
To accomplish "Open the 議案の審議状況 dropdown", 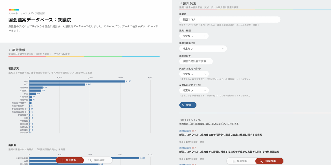I will (203, 48).
